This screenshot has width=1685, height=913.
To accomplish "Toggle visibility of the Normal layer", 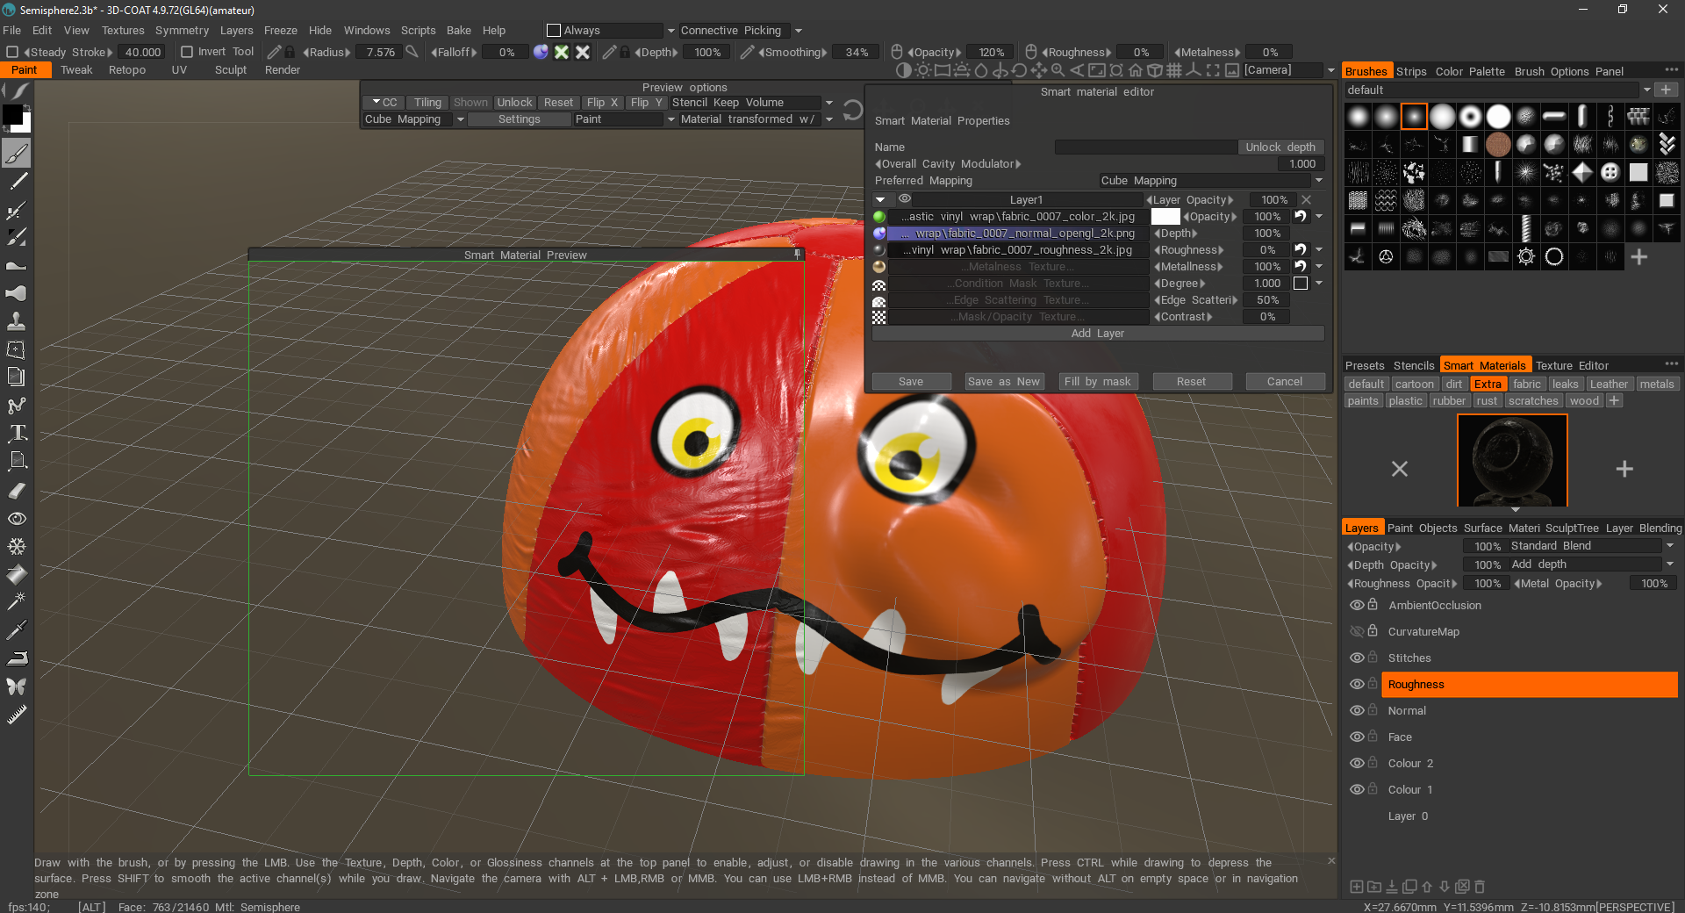I will point(1357,710).
